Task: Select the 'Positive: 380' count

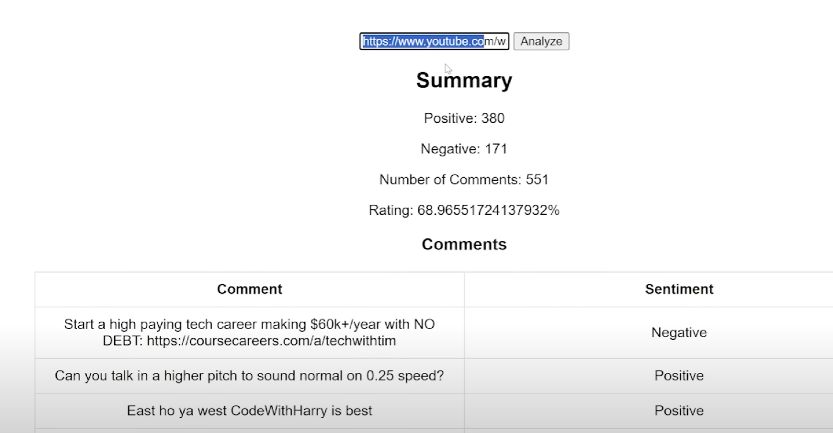Action: tap(464, 118)
